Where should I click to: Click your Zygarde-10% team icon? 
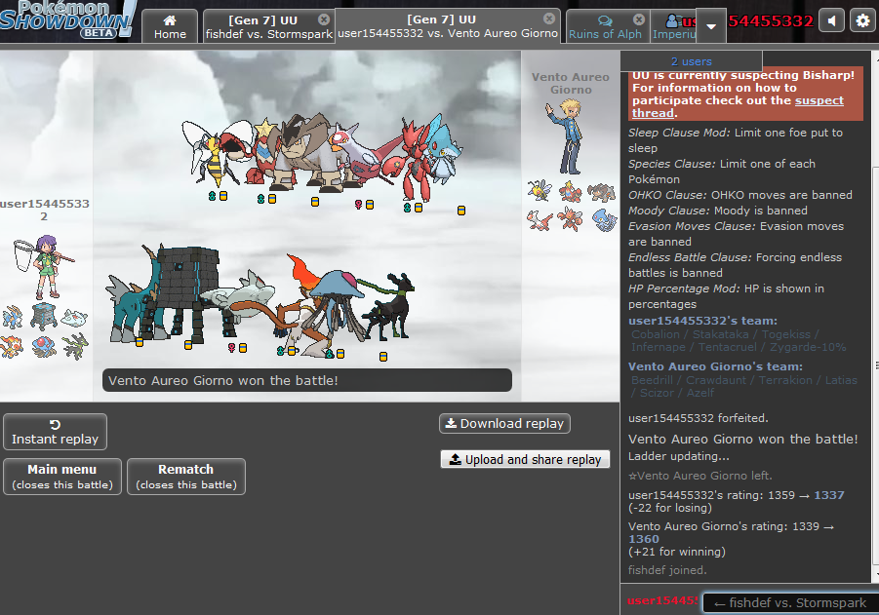click(x=75, y=346)
